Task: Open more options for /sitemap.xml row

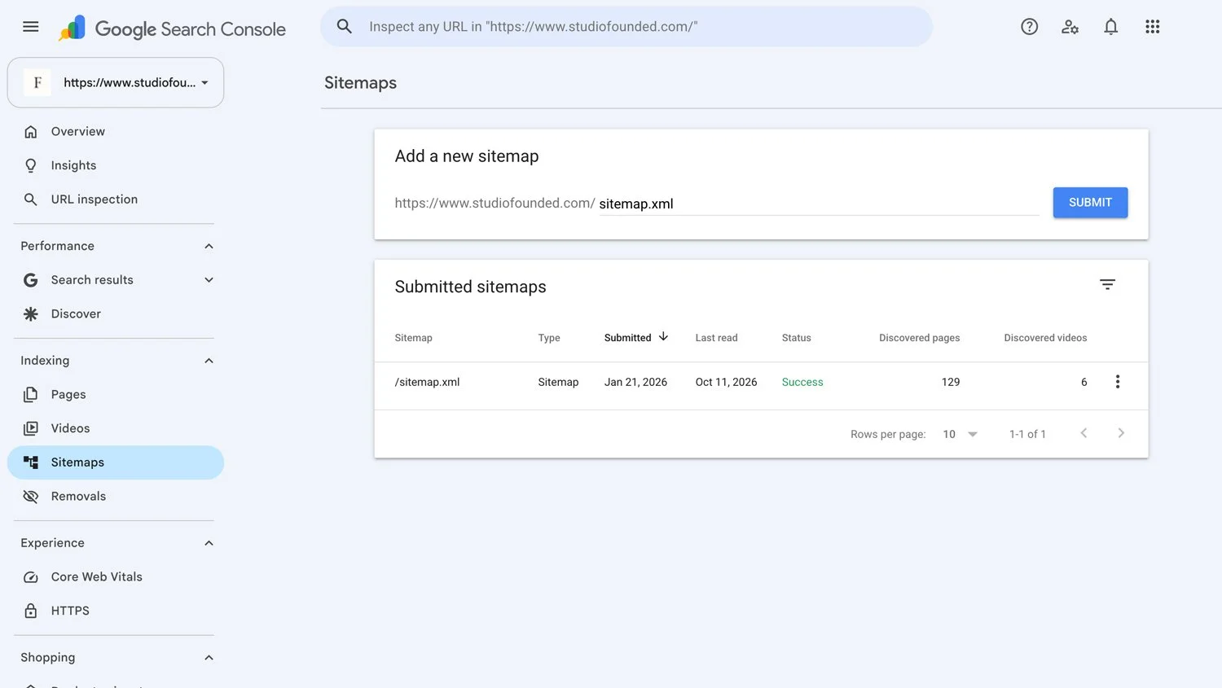Action: tap(1118, 382)
